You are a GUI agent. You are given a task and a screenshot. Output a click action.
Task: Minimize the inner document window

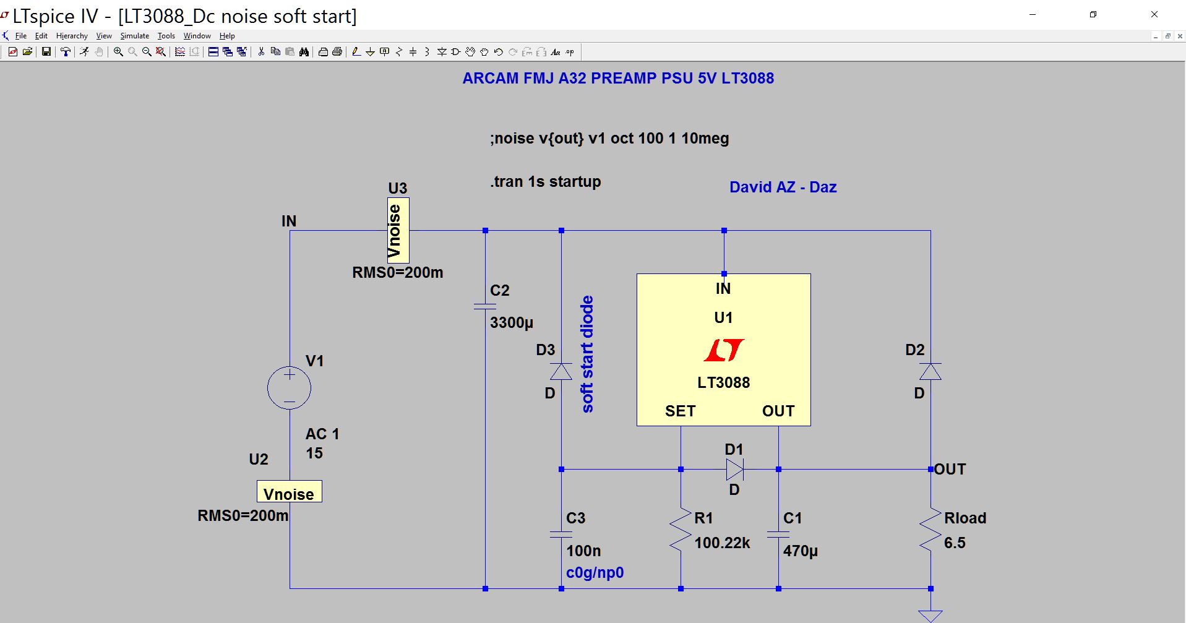tap(1156, 36)
